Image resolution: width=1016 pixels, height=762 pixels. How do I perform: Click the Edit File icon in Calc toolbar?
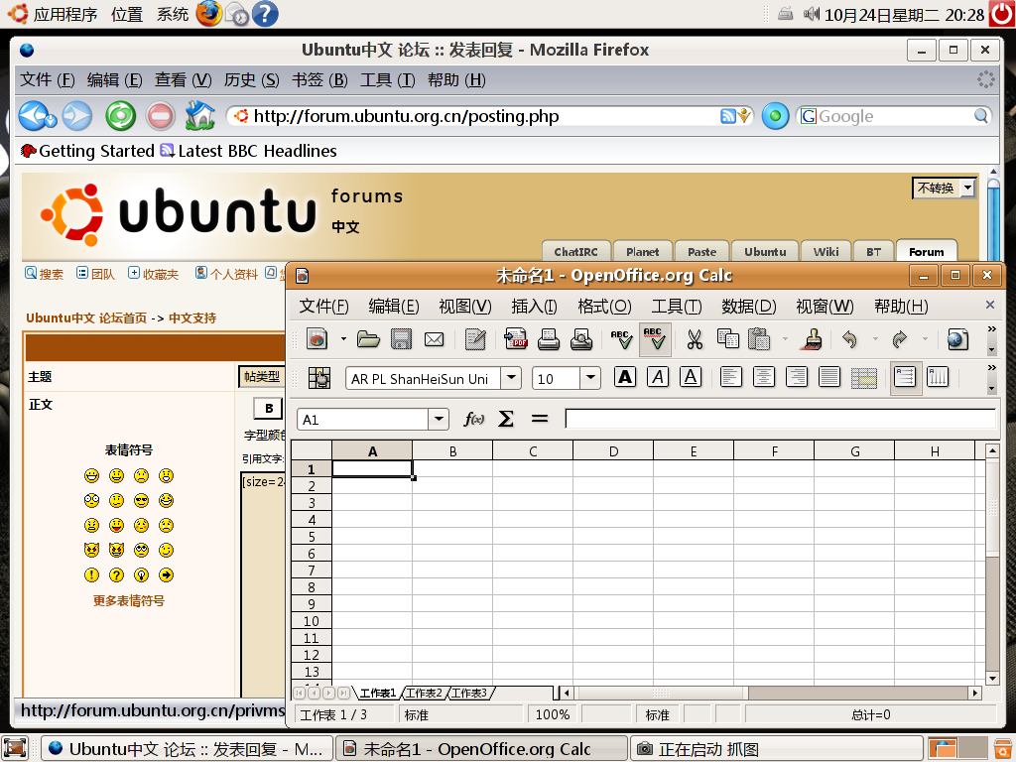point(475,339)
